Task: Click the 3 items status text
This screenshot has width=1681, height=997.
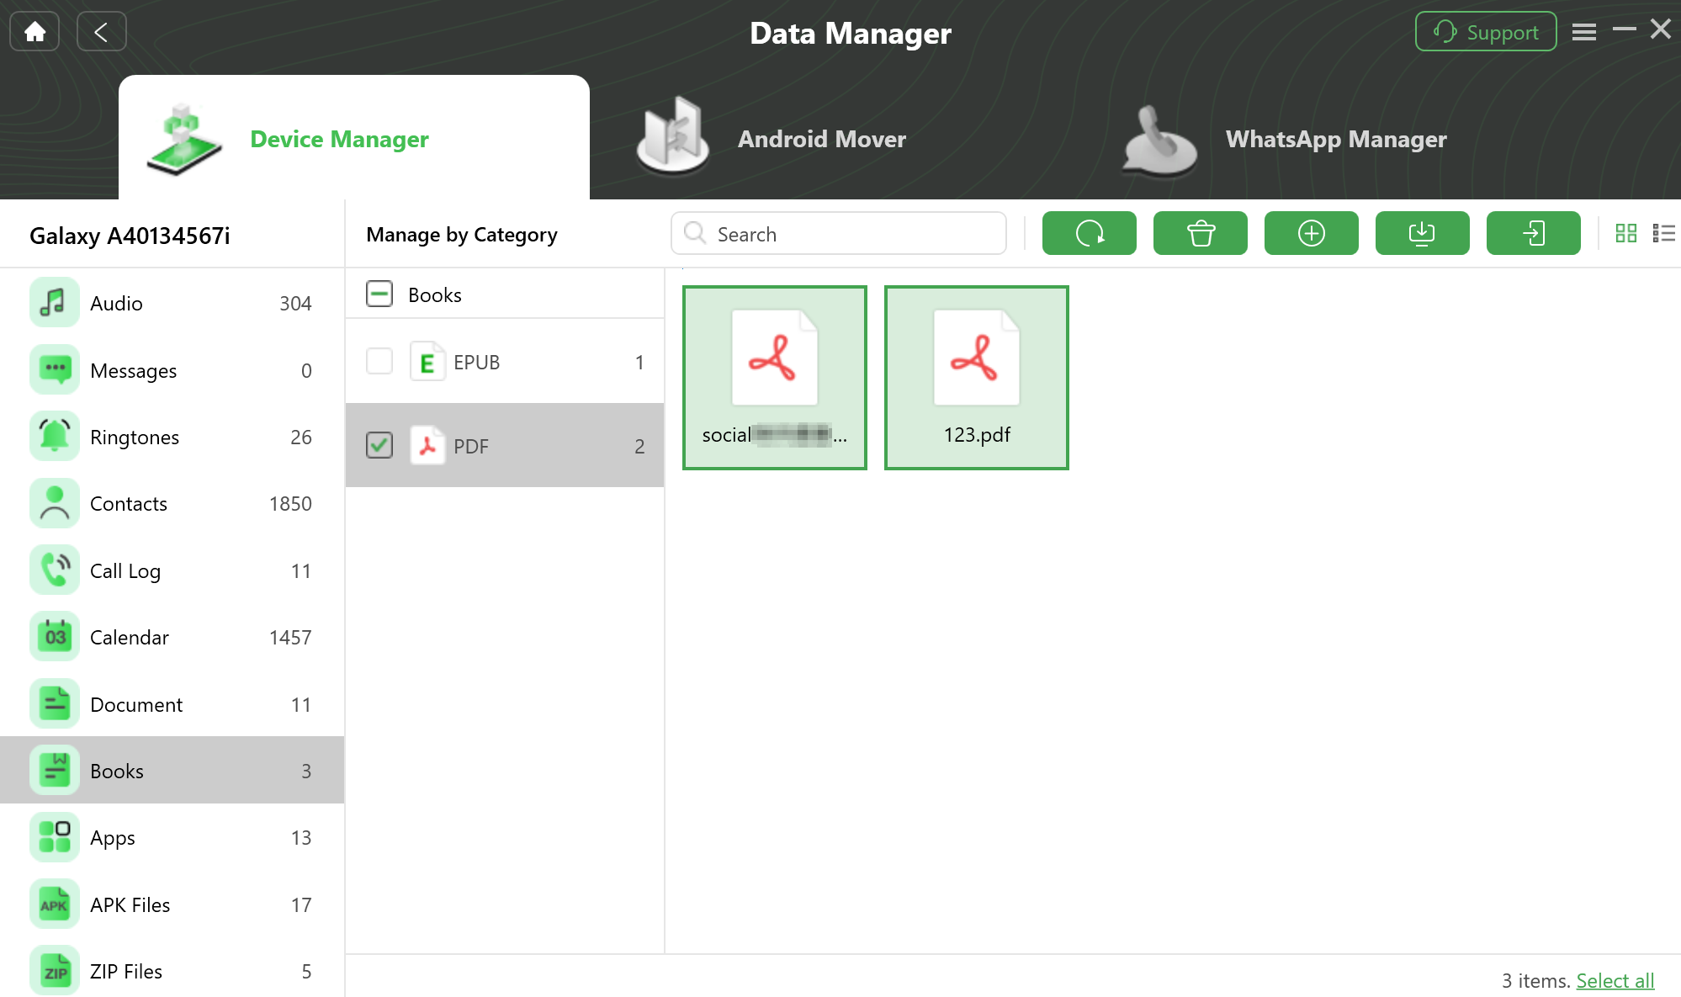Action: pyautogui.click(x=1536, y=980)
